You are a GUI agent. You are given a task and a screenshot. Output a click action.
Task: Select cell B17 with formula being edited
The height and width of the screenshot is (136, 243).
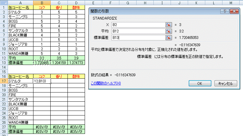click(42, 81)
